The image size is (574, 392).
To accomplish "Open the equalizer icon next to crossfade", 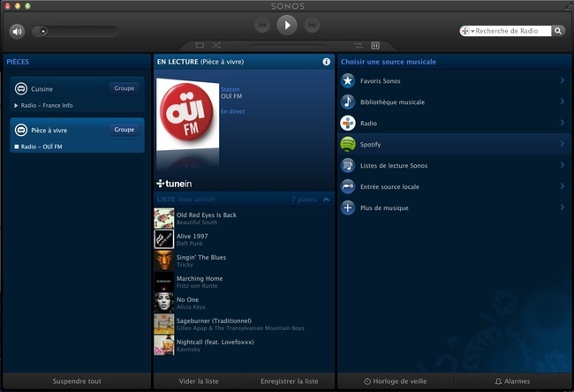I will pyautogui.click(x=375, y=45).
